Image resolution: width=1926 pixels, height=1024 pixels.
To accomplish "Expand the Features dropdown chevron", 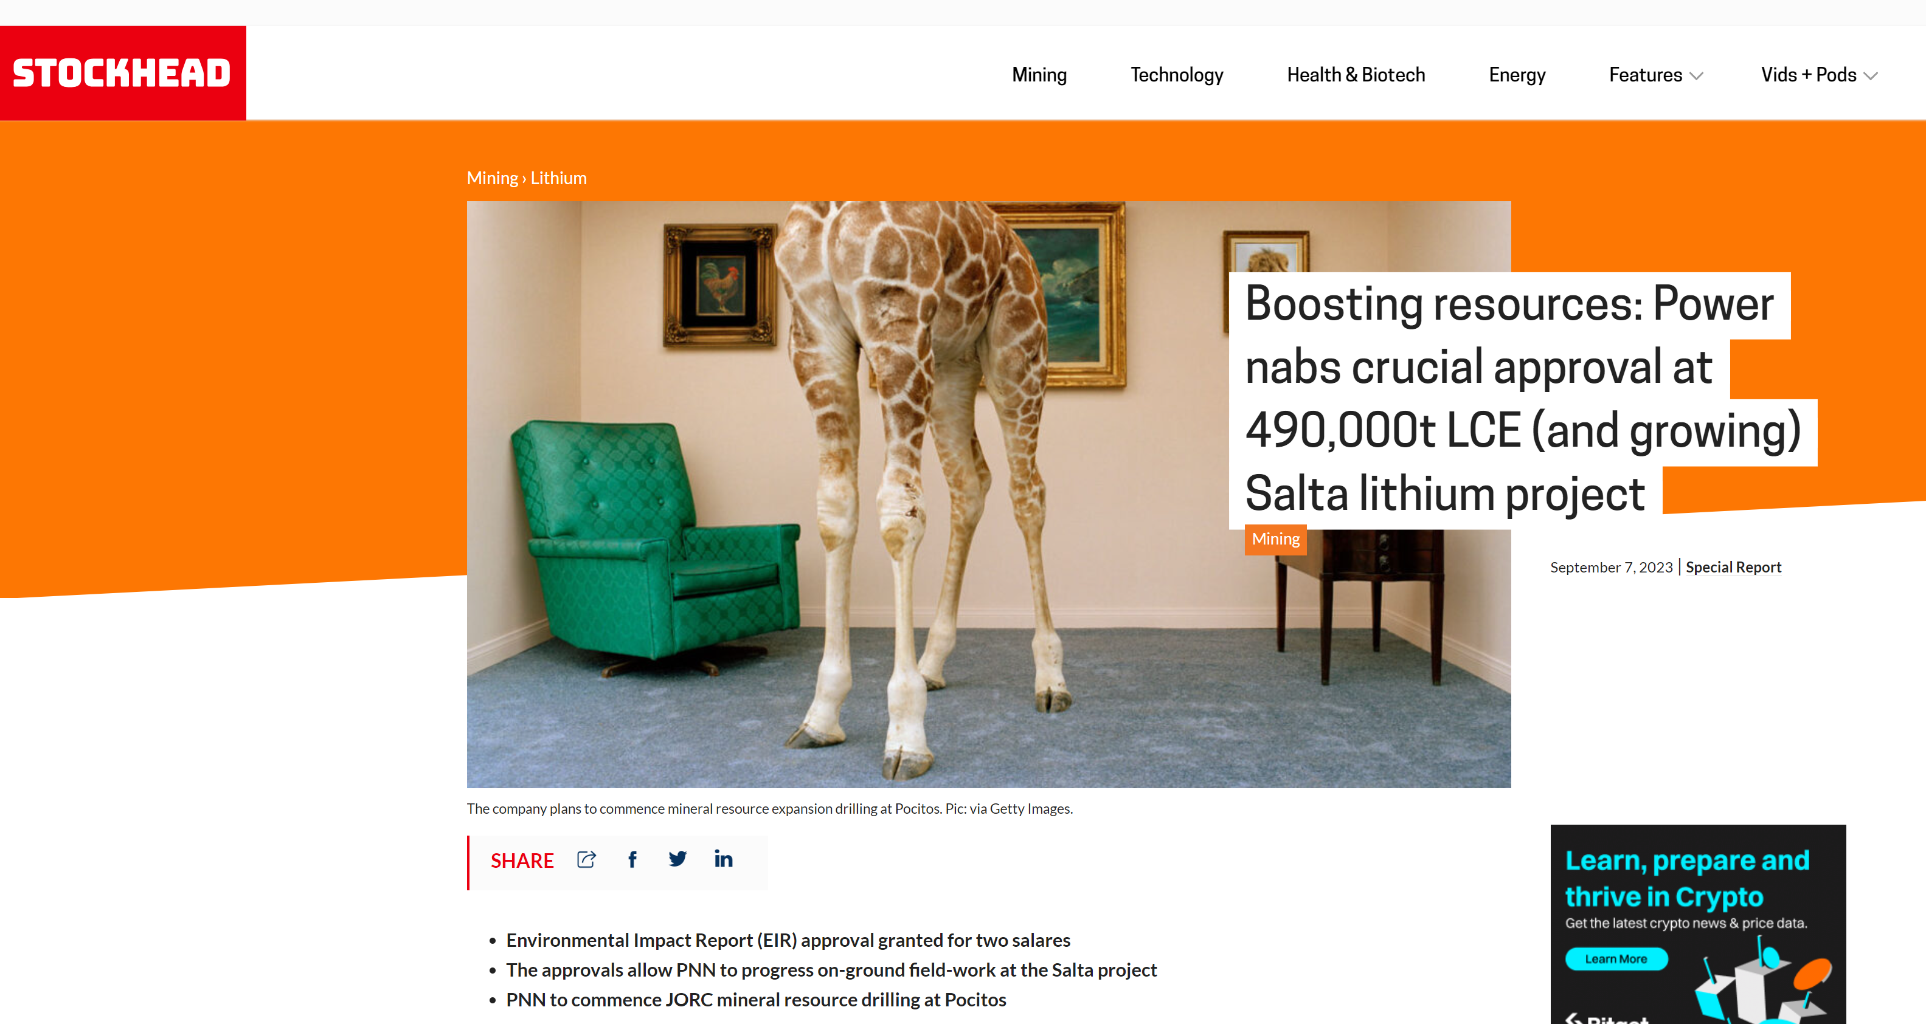I will click(1697, 76).
